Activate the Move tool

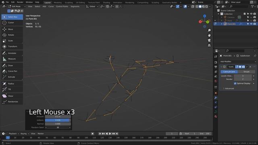pyautogui.click(x=12, y=29)
